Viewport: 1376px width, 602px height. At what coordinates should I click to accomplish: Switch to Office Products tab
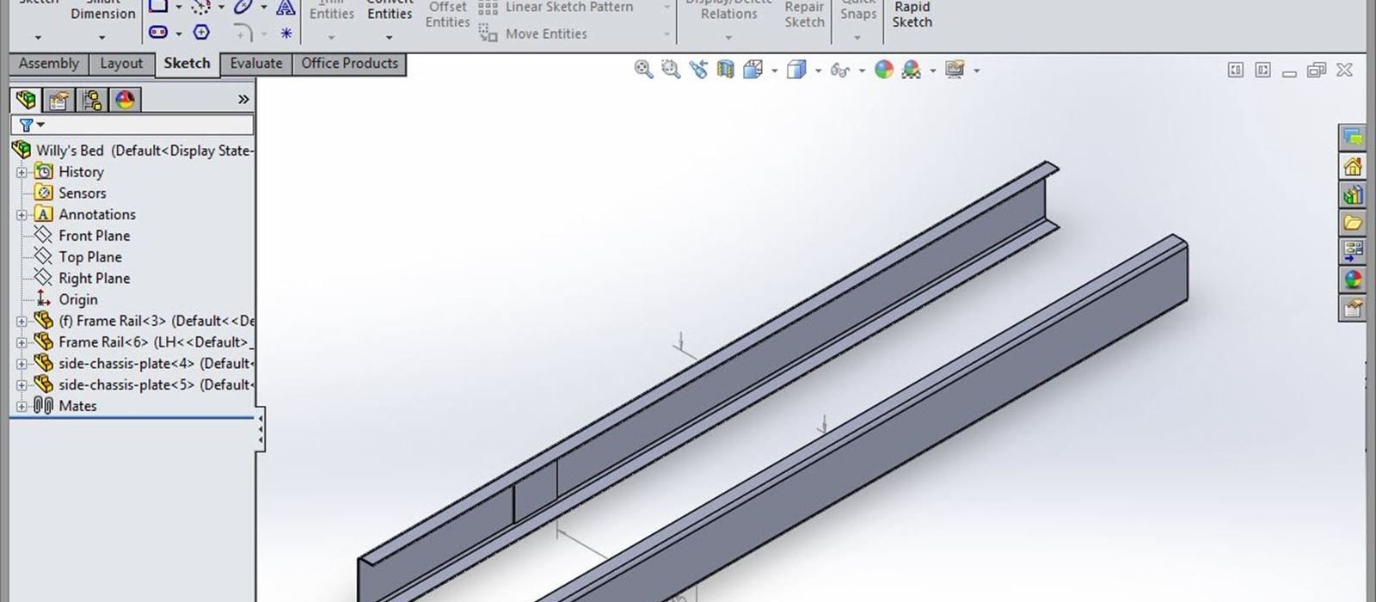[349, 64]
